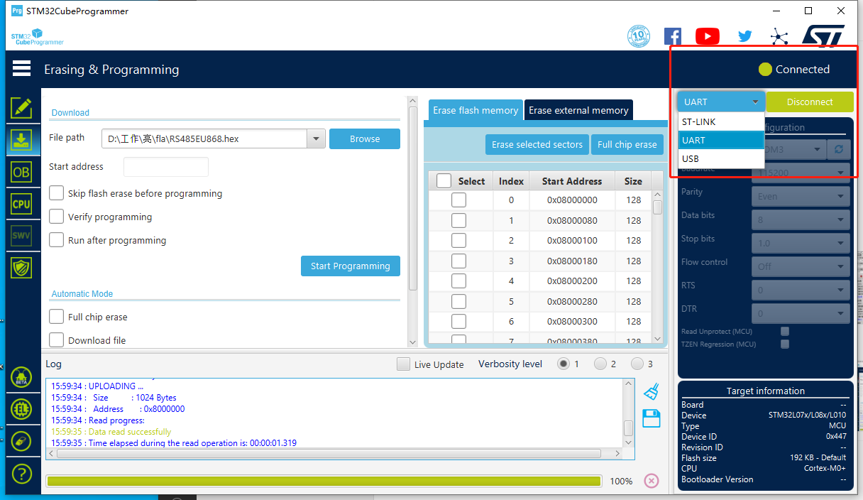The height and width of the screenshot is (500, 863).
Task: Switch to Erase external memory tab
Action: (578, 110)
